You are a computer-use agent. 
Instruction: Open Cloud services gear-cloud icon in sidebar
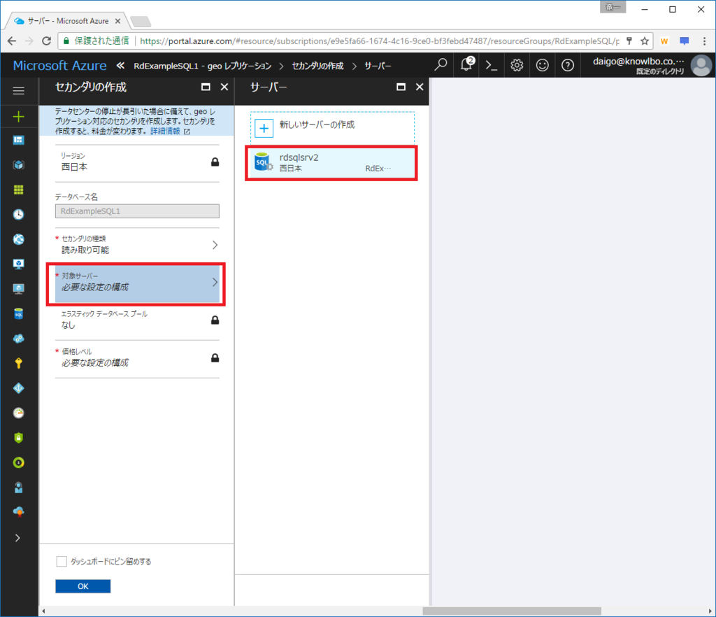click(x=19, y=339)
